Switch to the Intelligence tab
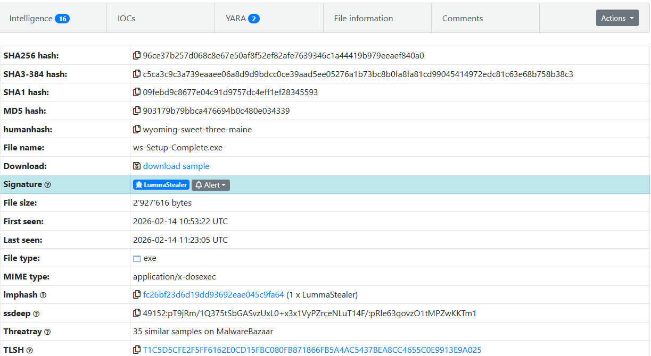 39,19
